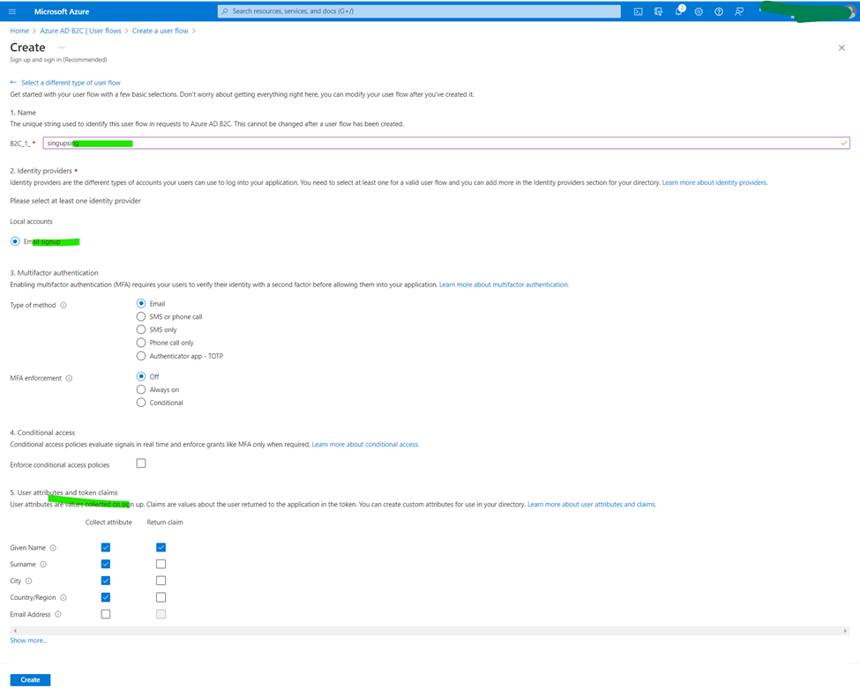Toggle Surname return claim checkbox
Screen dimensions: 860x696
161,564
